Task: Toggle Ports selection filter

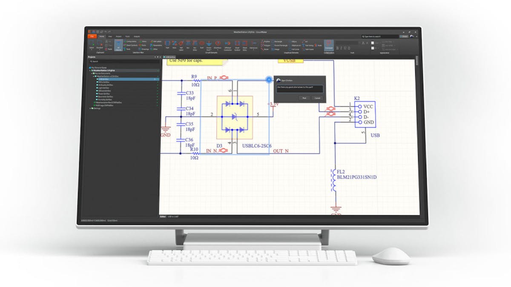Action: [143, 45]
